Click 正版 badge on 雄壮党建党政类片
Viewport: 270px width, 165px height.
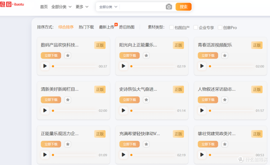coord(257,134)
